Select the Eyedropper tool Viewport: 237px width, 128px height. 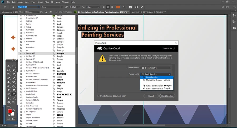point(14,74)
